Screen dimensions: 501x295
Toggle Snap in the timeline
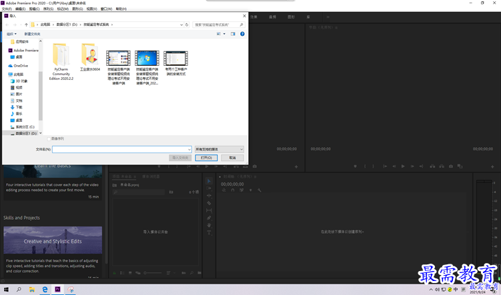(x=233, y=190)
